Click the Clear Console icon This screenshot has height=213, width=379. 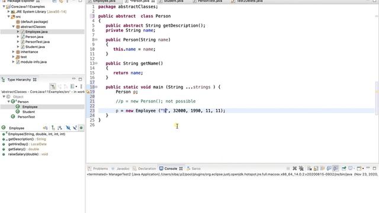click(309, 168)
